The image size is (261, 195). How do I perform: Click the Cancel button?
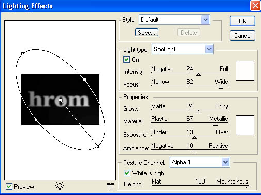coord(242,36)
